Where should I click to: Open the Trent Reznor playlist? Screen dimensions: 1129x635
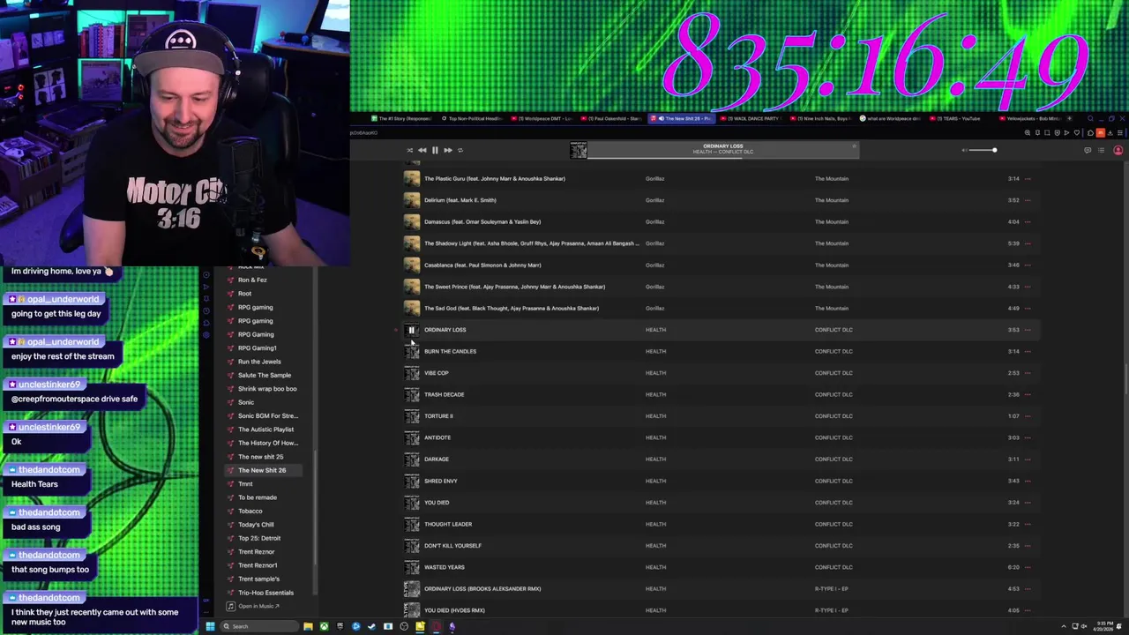[x=256, y=551]
